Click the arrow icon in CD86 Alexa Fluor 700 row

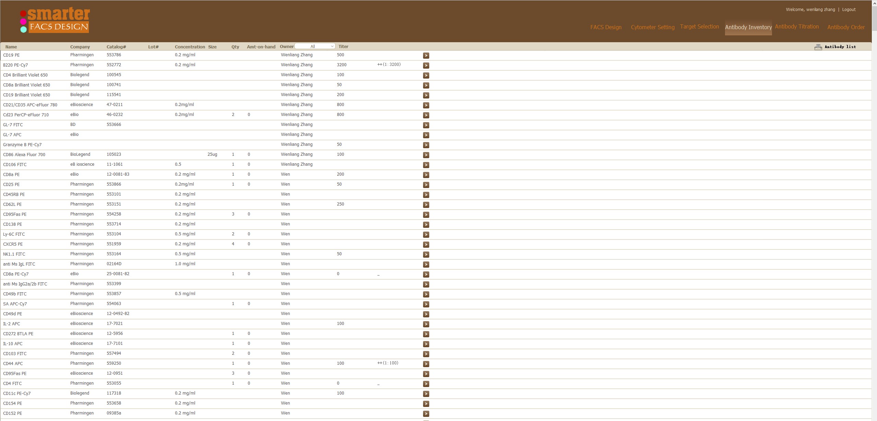426,155
